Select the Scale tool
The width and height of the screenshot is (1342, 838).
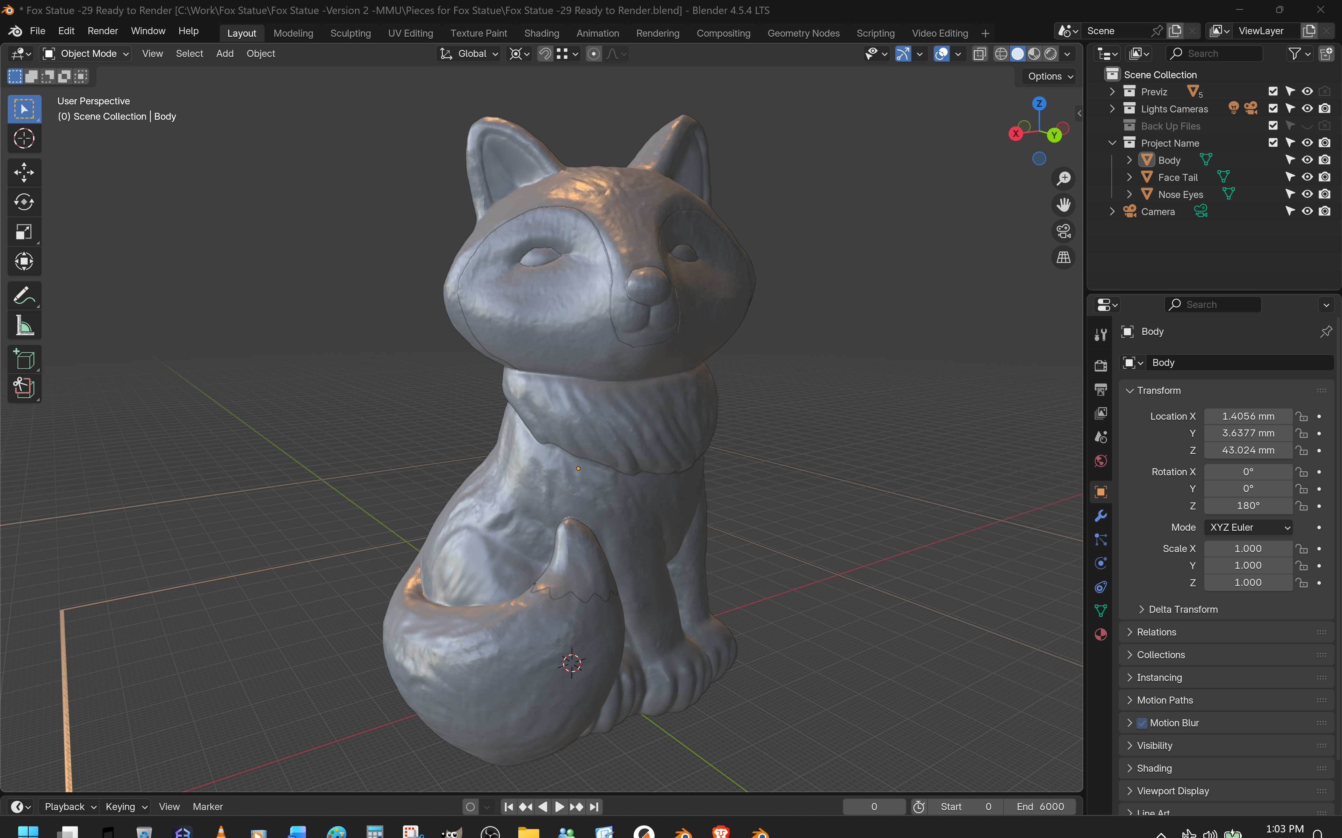(x=24, y=231)
